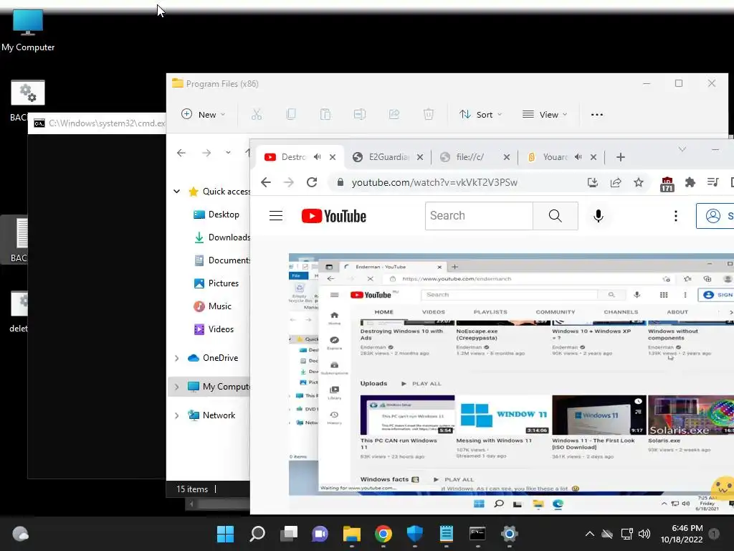Click the Delete trash icon in File Explorer

(429, 114)
